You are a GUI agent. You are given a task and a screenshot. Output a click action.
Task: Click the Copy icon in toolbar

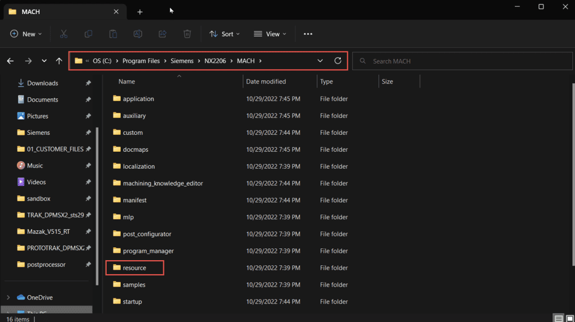pos(88,34)
